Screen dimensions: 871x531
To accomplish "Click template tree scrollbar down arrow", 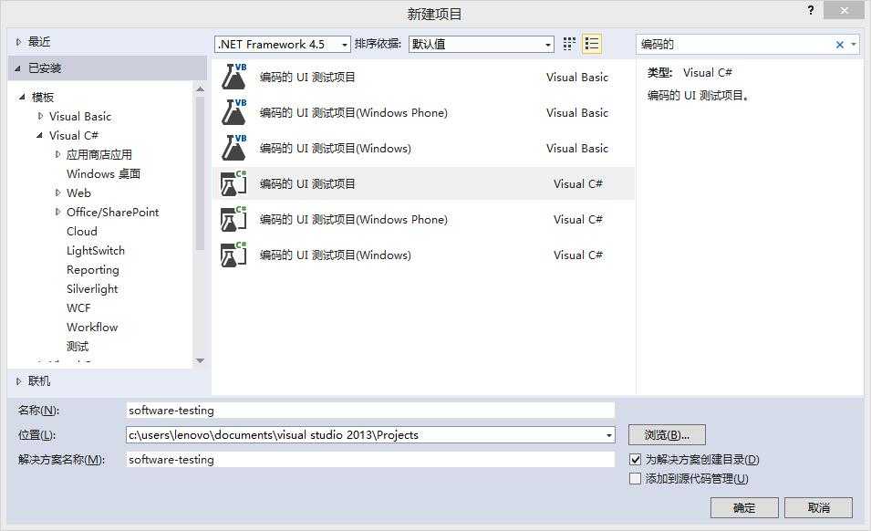I will (200, 361).
